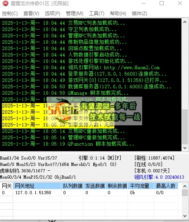This screenshot has width=189, height=222.
Task: Click the 最高人数 column header
Action: point(166,186)
